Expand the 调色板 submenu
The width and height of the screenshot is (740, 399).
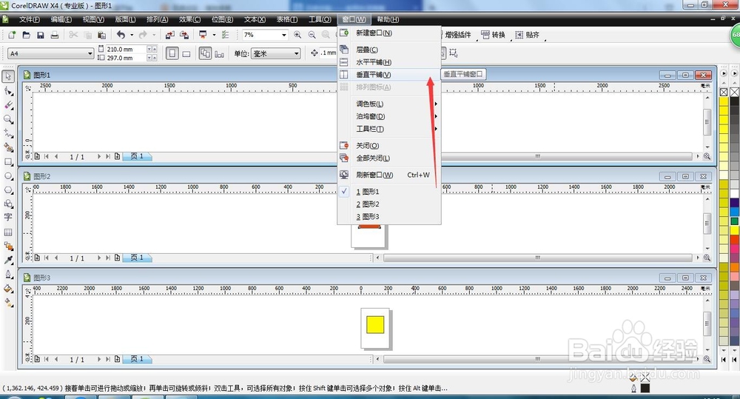click(x=389, y=104)
